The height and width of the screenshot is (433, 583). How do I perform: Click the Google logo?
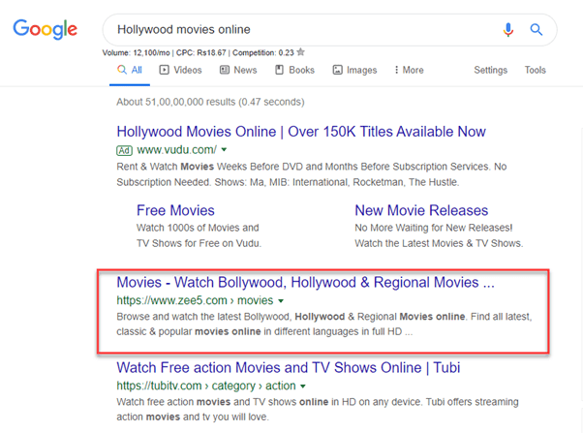point(45,29)
